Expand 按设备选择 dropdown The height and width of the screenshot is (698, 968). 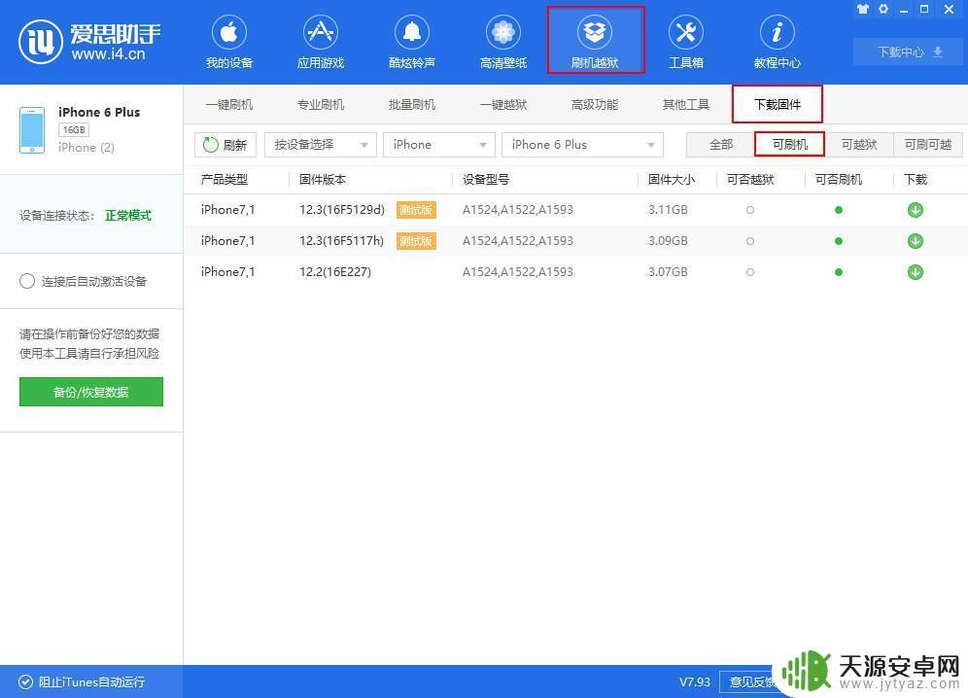pos(321,145)
